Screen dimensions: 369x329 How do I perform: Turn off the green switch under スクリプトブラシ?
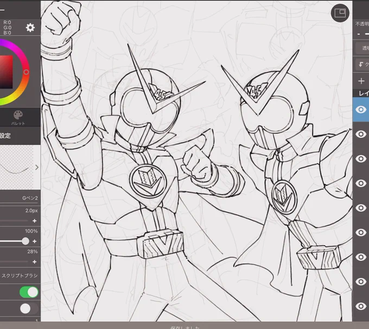click(29, 292)
